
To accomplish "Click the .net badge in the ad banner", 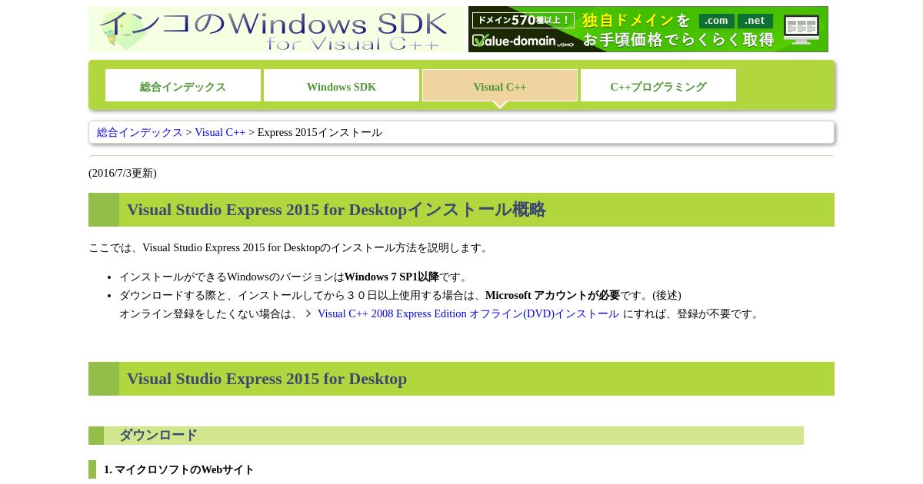I will tap(755, 21).
